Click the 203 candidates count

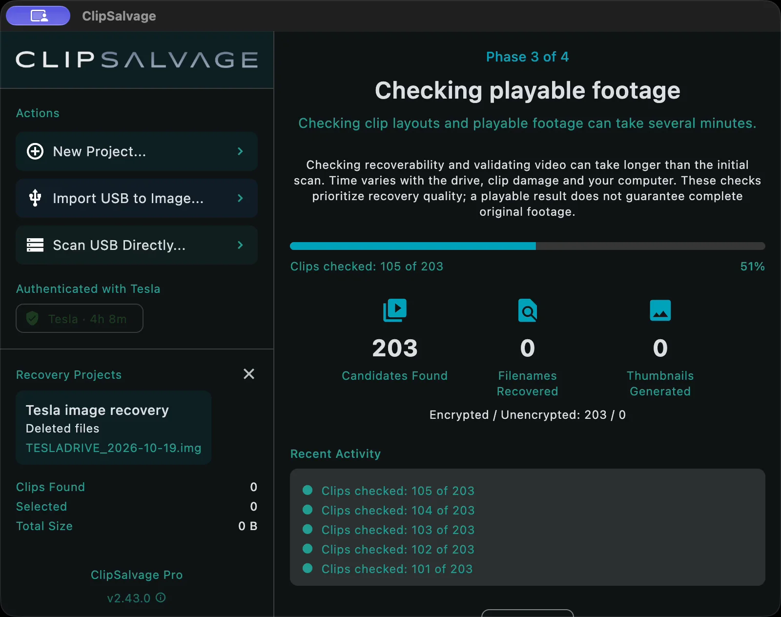coord(395,349)
